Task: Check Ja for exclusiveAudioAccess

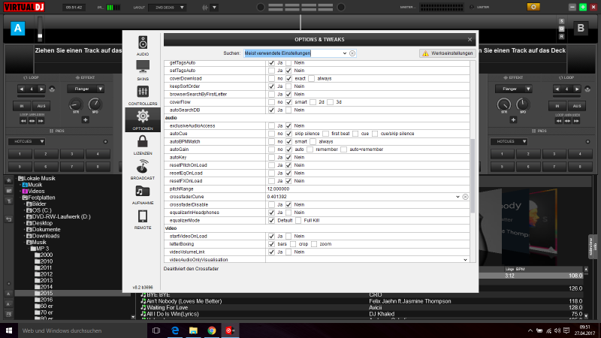Action: [271, 125]
